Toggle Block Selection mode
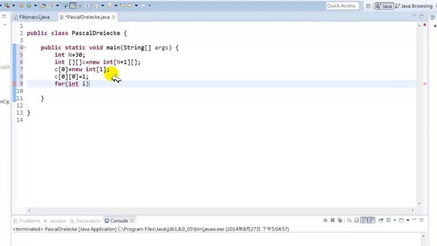The width and height of the screenshot is (437, 246). click(80, 5)
